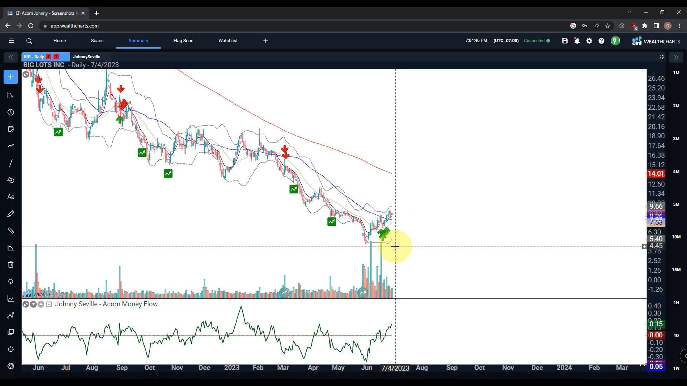
Task: Set timeframe to 1D
Action: (676, 336)
